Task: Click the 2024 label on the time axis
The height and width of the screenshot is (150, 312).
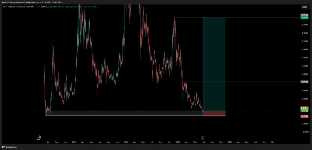Action: point(126,142)
